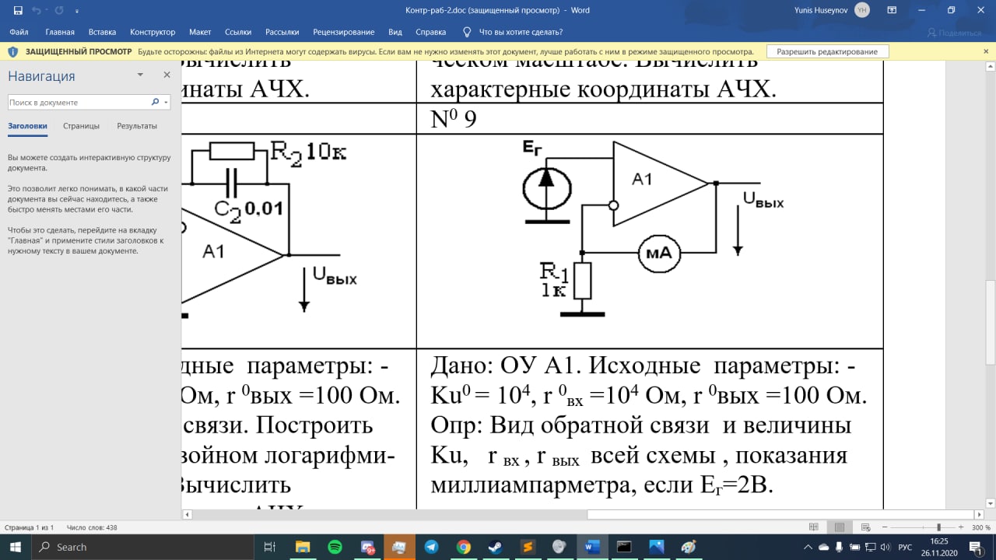Open the Конструктор ribbon tab

pos(153,32)
